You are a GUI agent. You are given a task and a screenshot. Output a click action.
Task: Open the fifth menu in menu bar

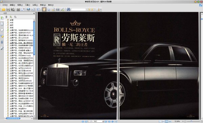click(x=35, y=5)
